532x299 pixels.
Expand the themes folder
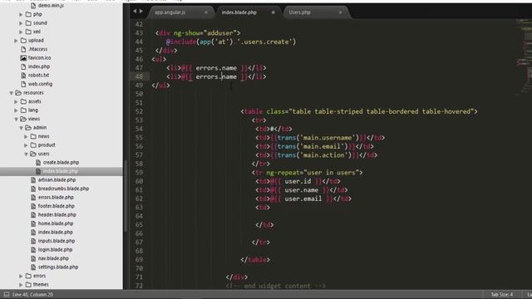[21, 285]
